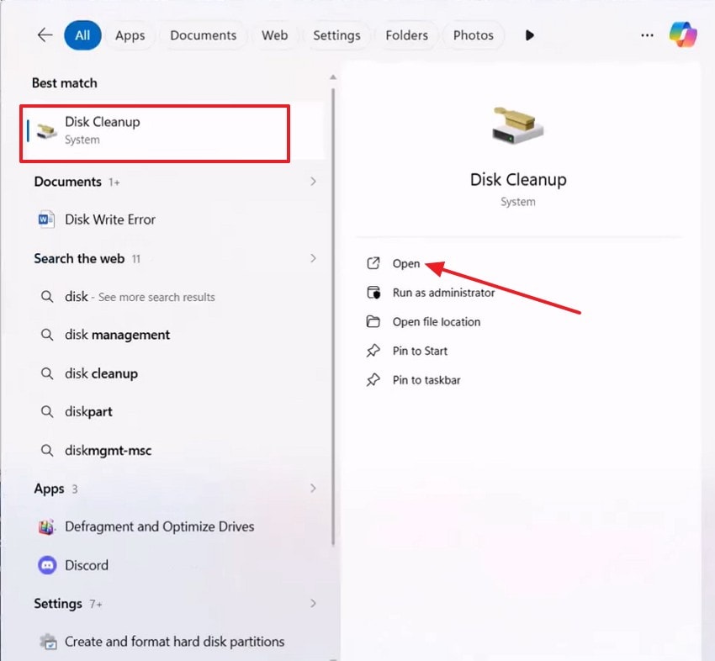Switch to the Settings search tab
The image size is (715, 661).
pyautogui.click(x=336, y=35)
